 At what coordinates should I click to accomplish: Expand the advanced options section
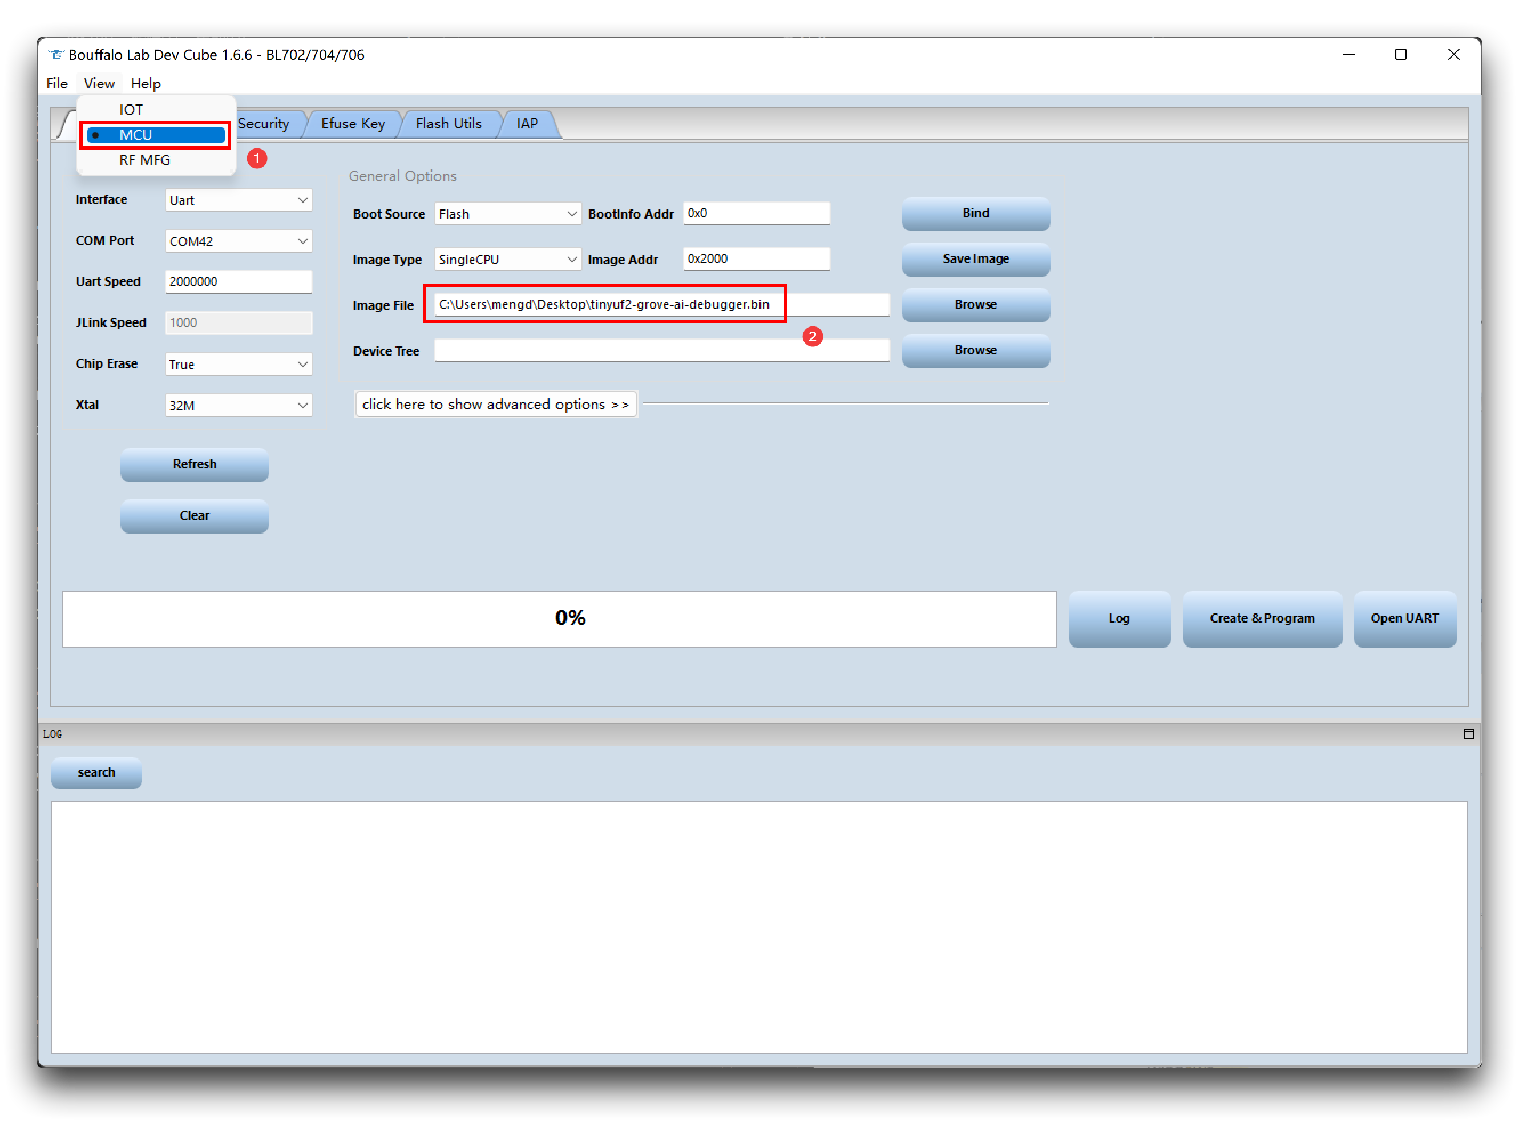496,404
